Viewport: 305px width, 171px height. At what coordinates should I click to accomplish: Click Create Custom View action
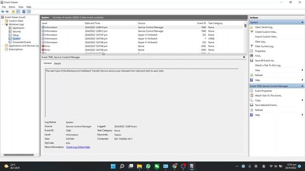tap(266, 32)
